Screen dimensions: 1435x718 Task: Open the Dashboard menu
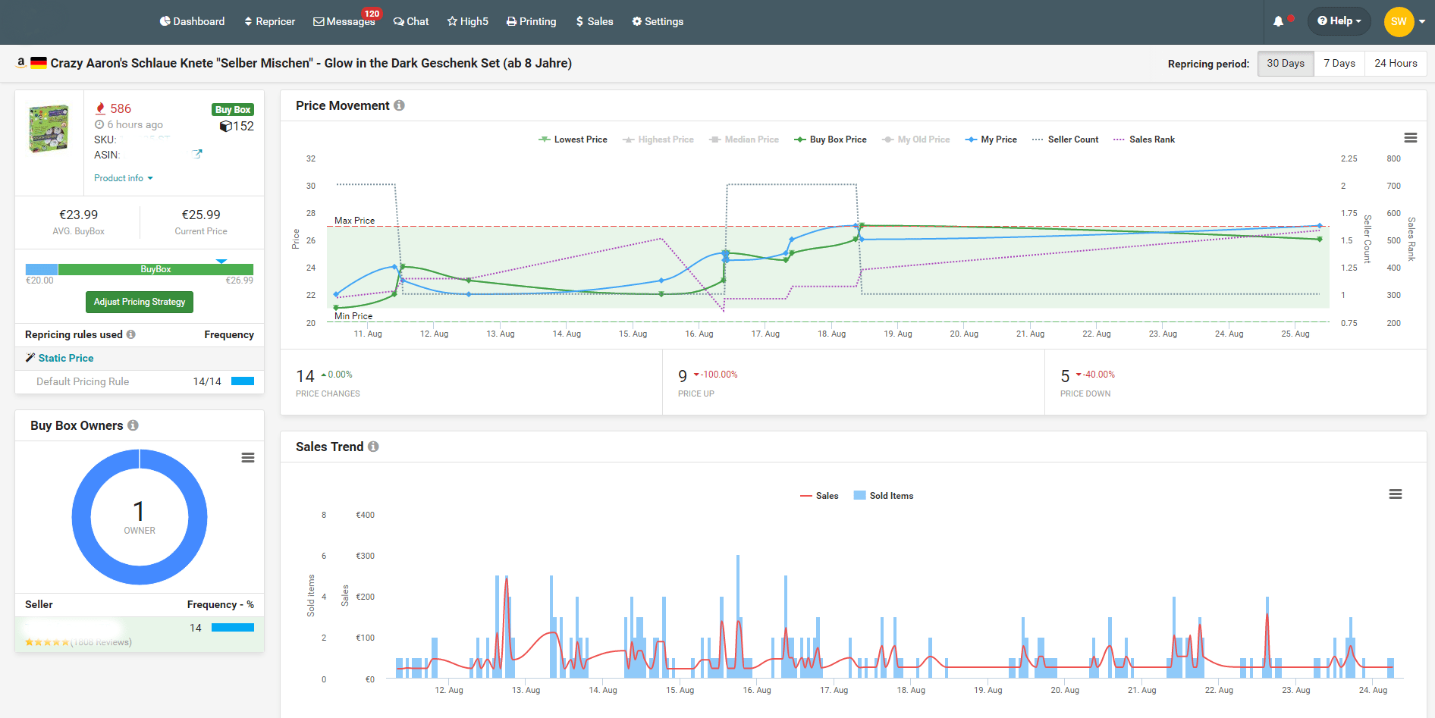click(x=192, y=21)
